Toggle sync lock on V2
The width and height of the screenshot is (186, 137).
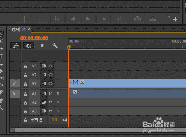tap(44, 74)
